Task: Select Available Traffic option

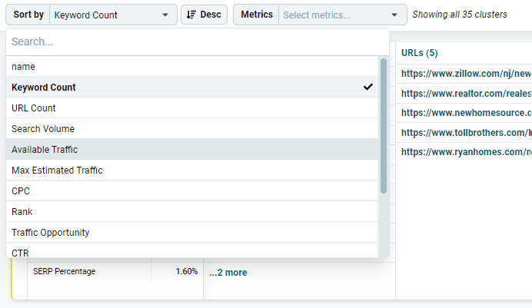Action: point(192,149)
